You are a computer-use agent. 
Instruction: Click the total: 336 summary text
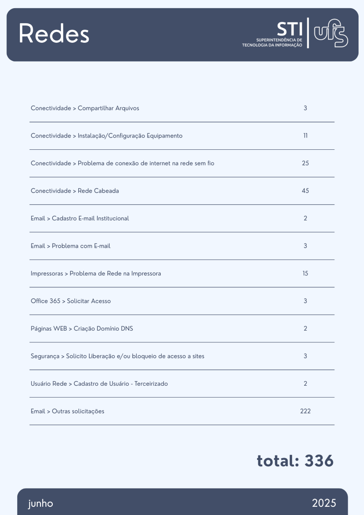pyautogui.click(x=295, y=461)
